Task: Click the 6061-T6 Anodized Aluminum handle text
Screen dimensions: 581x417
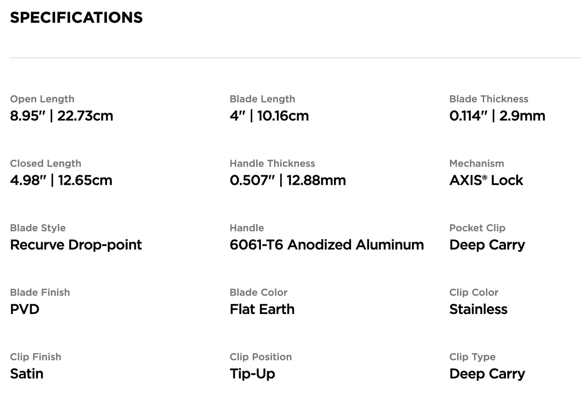Action: click(327, 245)
